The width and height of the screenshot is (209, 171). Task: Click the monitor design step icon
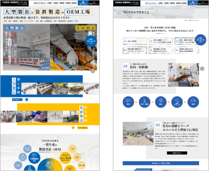click(128, 102)
